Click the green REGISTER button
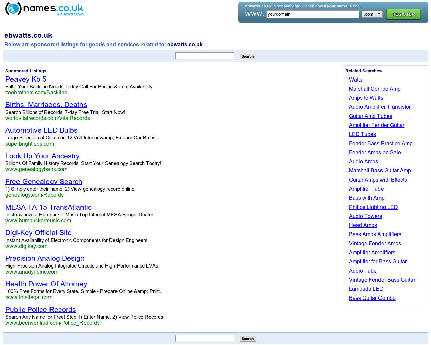Viewport: 431px width, 345px height. [x=403, y=14]
